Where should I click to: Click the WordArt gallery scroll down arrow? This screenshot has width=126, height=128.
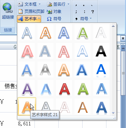[x=113, y=113]
